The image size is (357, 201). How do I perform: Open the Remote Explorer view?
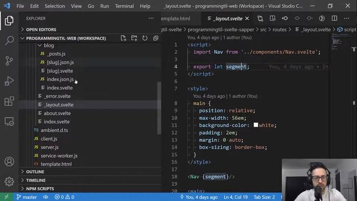9,121
